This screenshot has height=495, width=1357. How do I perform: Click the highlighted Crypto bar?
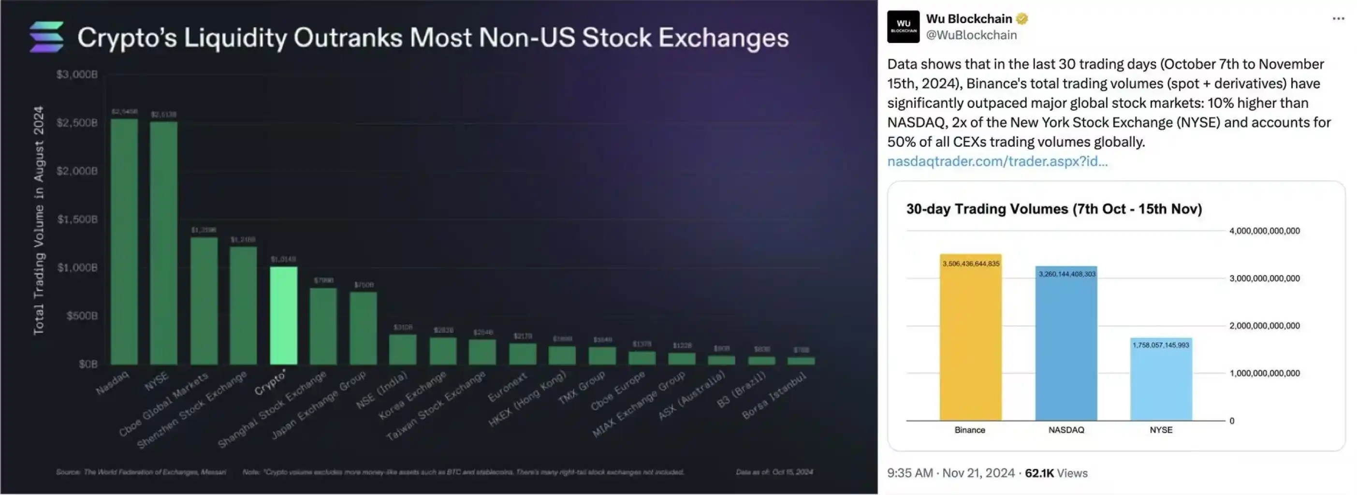pyautogui.click(x=283, y=316)
